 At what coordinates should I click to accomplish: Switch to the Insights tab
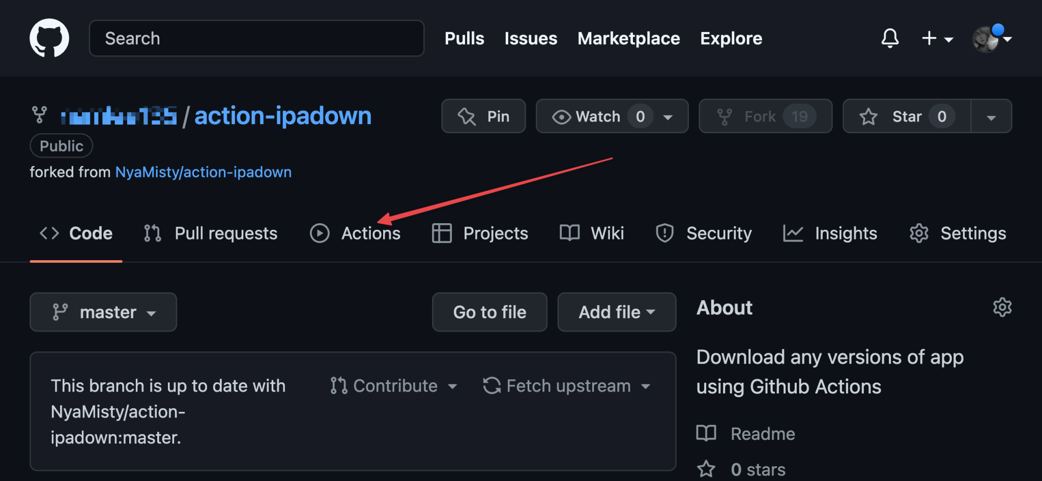coord(830,233)
